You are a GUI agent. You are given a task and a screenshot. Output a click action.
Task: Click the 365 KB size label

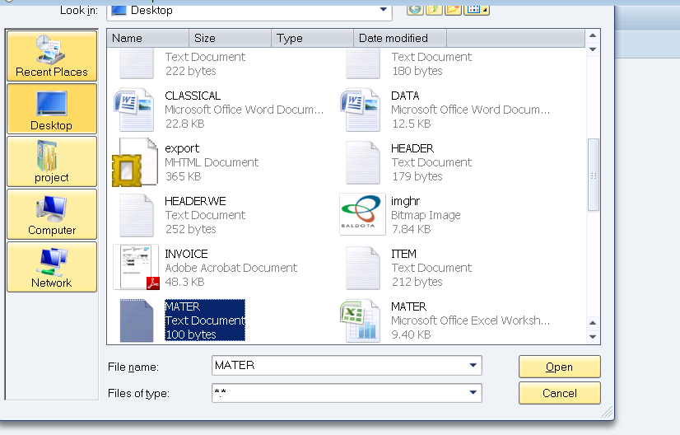(x=183, y=176)
